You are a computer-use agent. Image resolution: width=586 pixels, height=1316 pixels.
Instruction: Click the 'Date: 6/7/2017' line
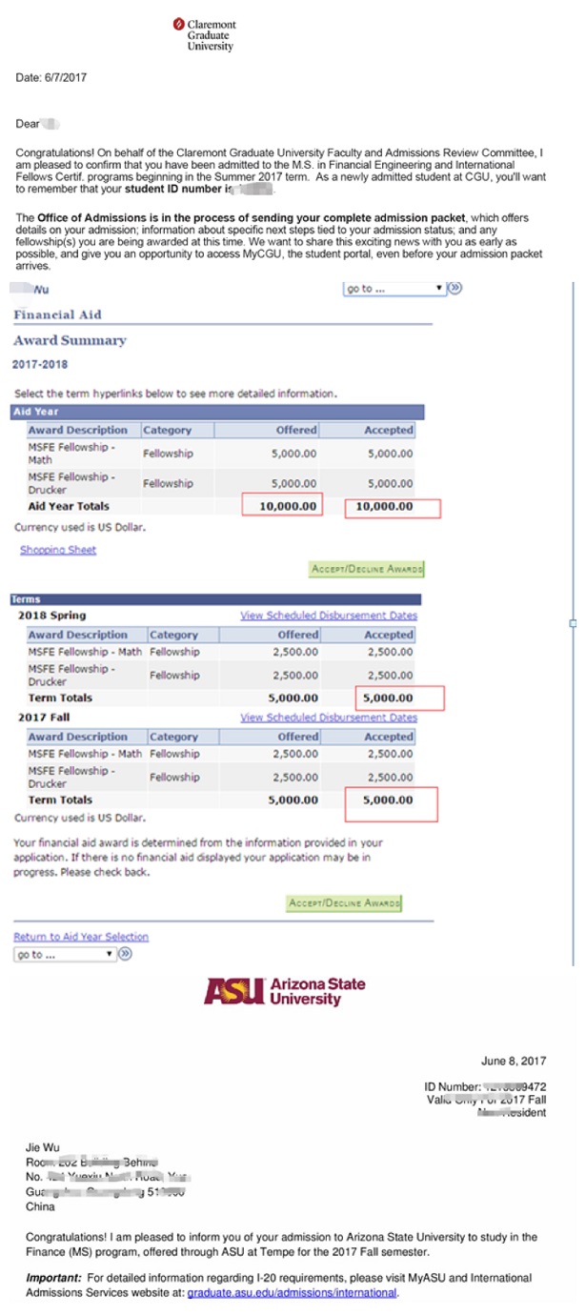click(51, 77)
